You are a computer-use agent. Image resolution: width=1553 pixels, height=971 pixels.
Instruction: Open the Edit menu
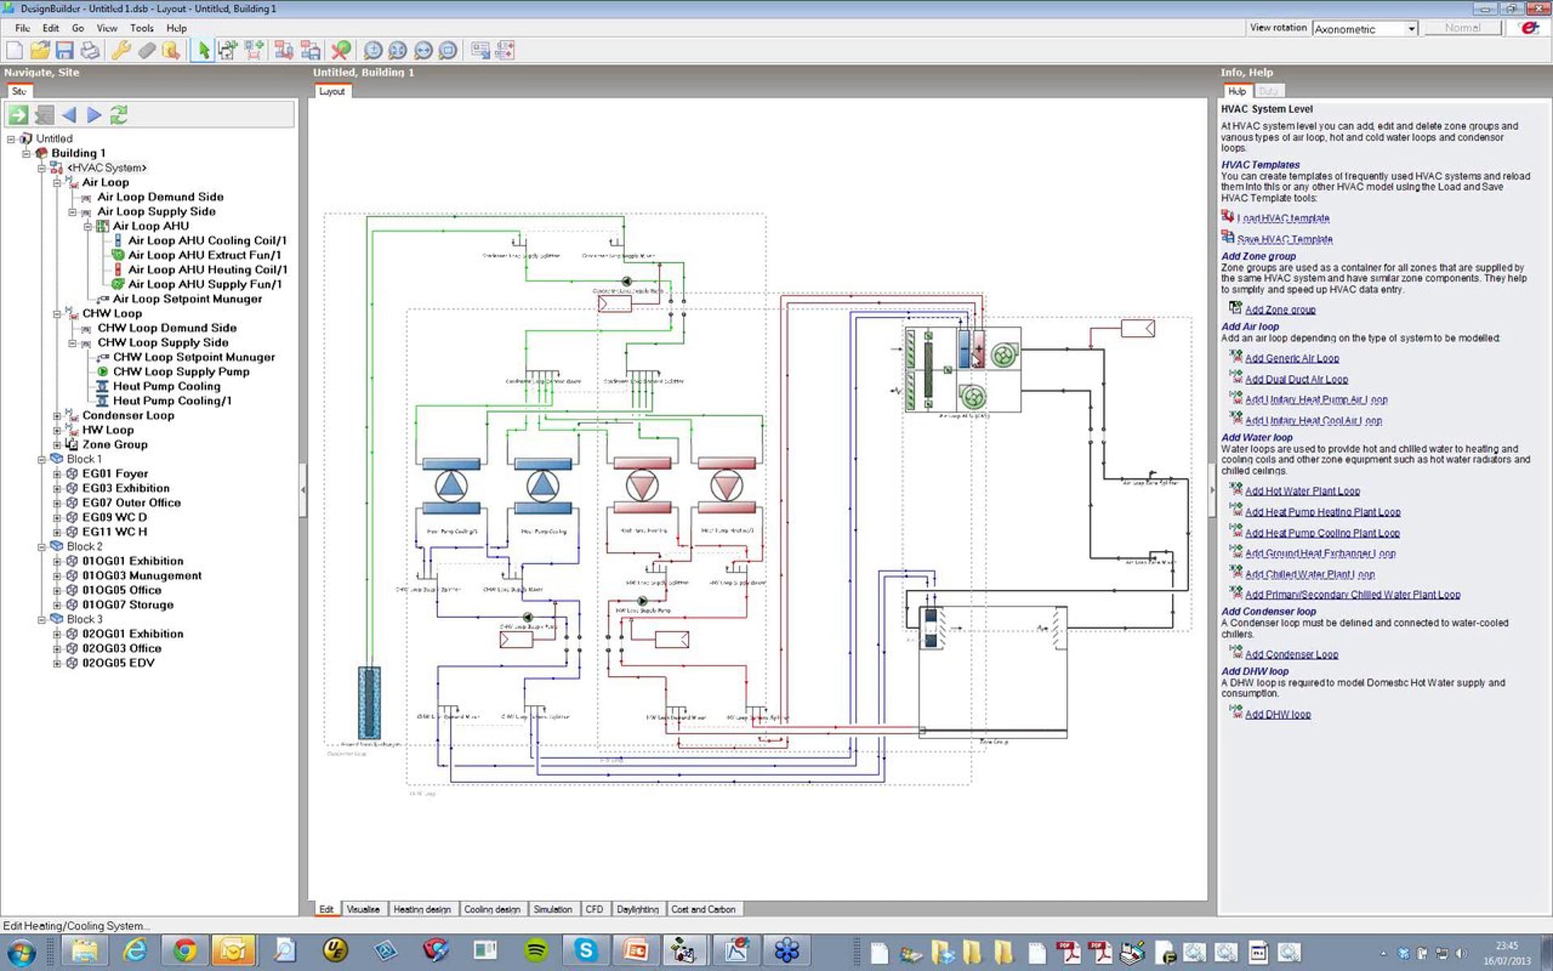point(50,28)
